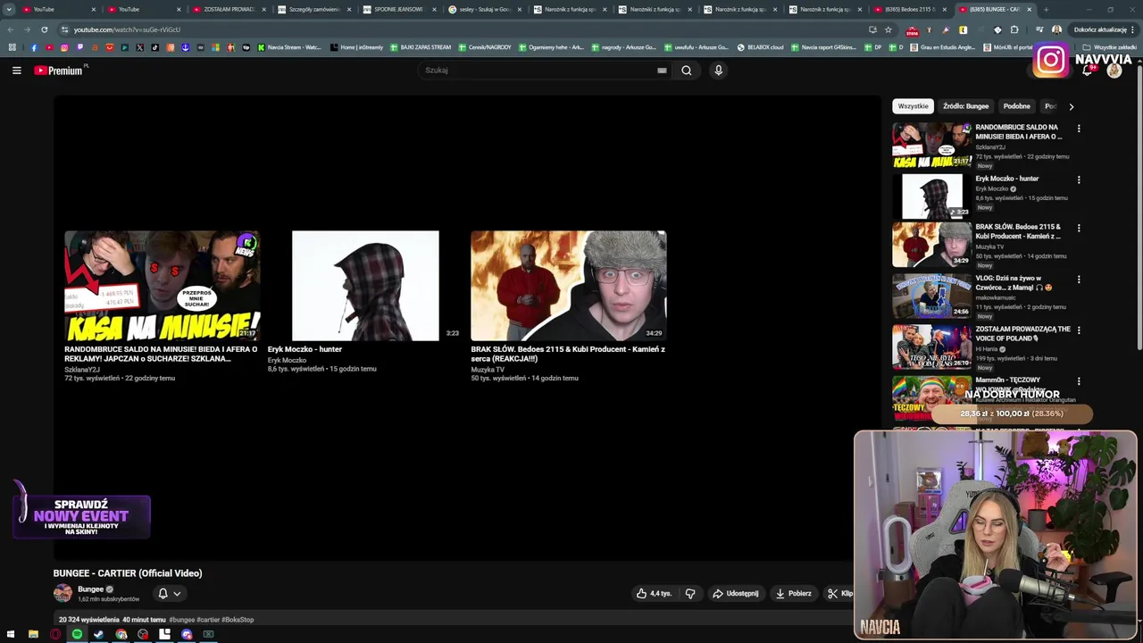Open X bookmark icon
Screen dimensions: 1143x643
point(139,47)
